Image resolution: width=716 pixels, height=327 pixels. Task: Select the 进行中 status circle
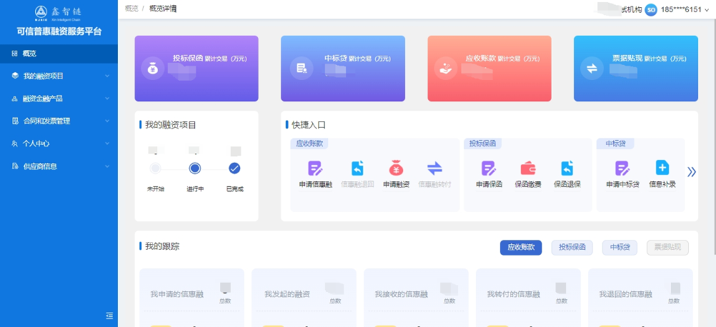pyautogui.click(x=195, y=169)
